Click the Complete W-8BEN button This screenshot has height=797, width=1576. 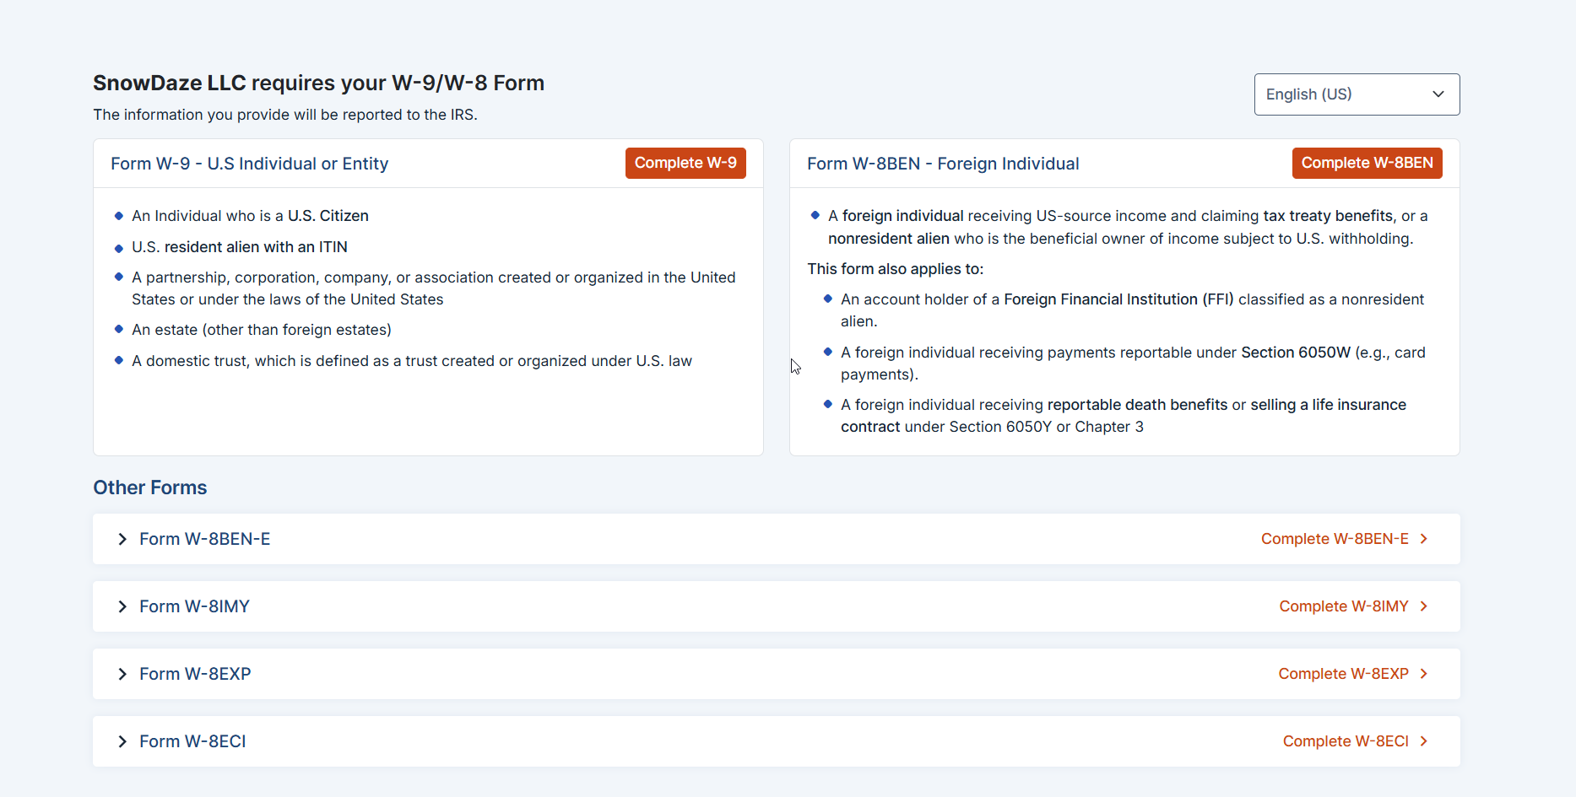pos(1367,163)
